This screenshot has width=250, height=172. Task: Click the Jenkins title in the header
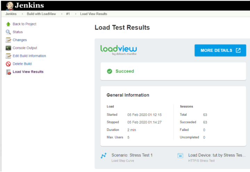(29, 6)
